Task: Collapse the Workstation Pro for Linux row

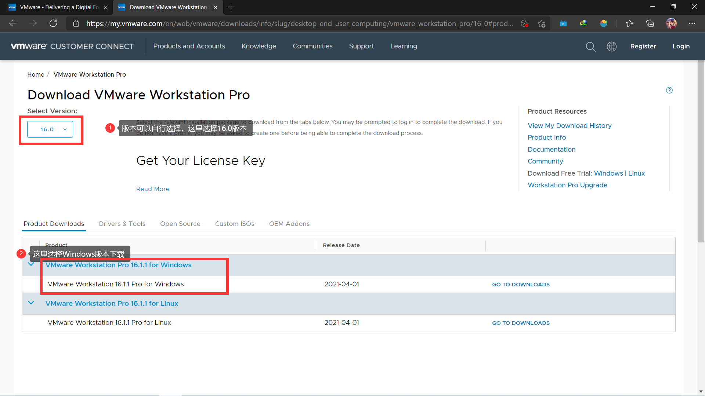Action: (31, 303)
